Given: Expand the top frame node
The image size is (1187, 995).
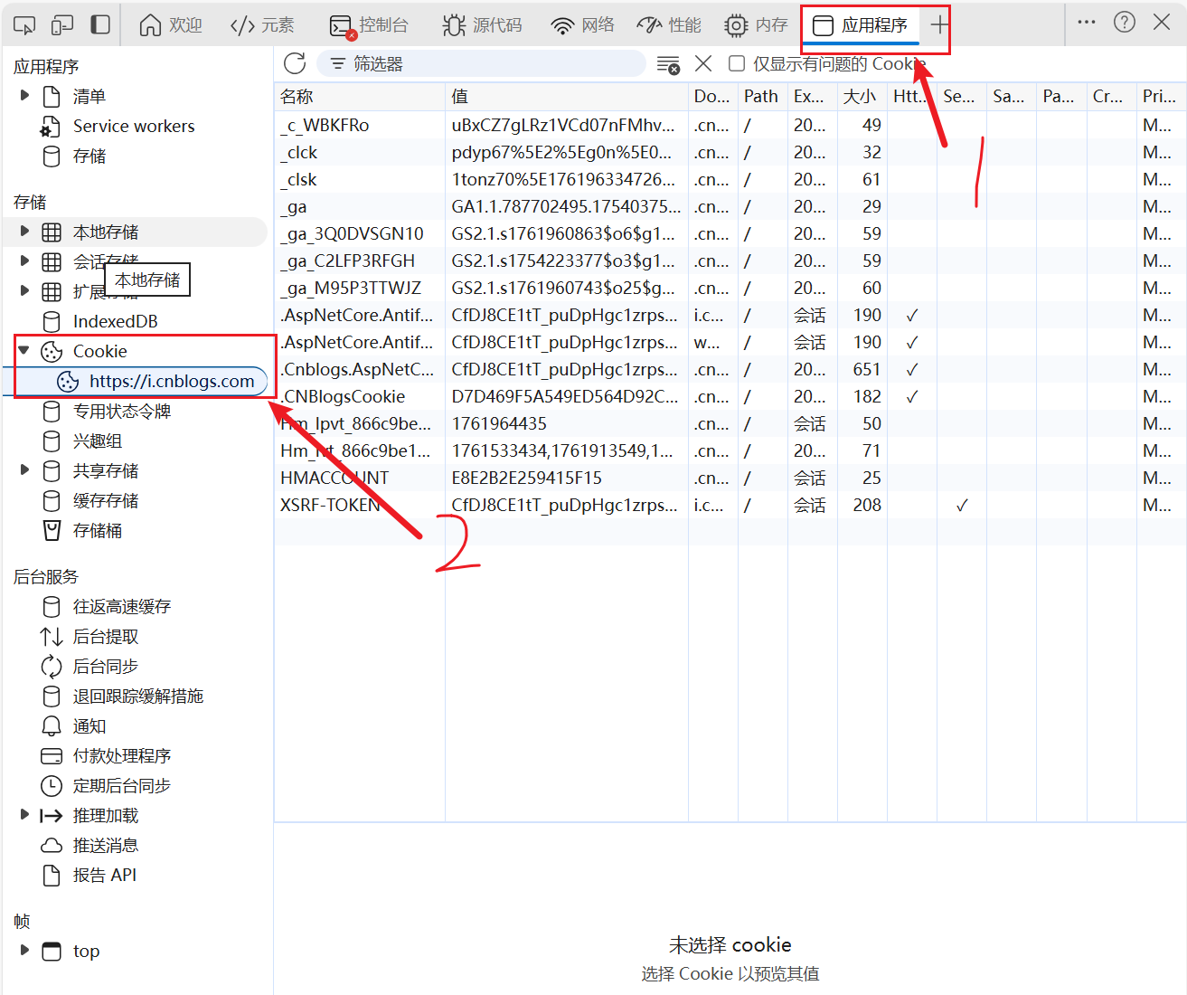Looking at the screenshot, I should 24,950.
